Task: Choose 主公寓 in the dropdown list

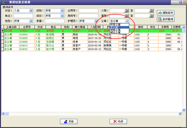Action: click(x=119, y=27)
